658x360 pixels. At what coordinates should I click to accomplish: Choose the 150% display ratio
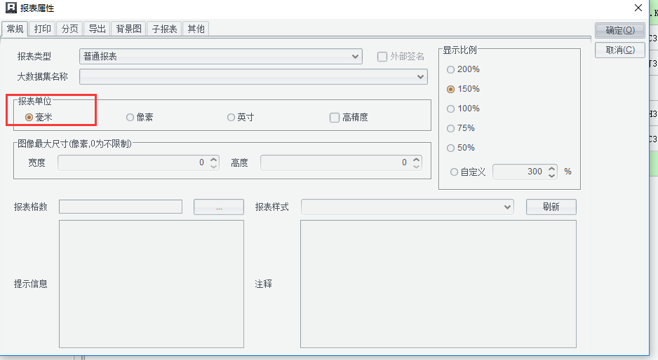[x=450, y=89]
